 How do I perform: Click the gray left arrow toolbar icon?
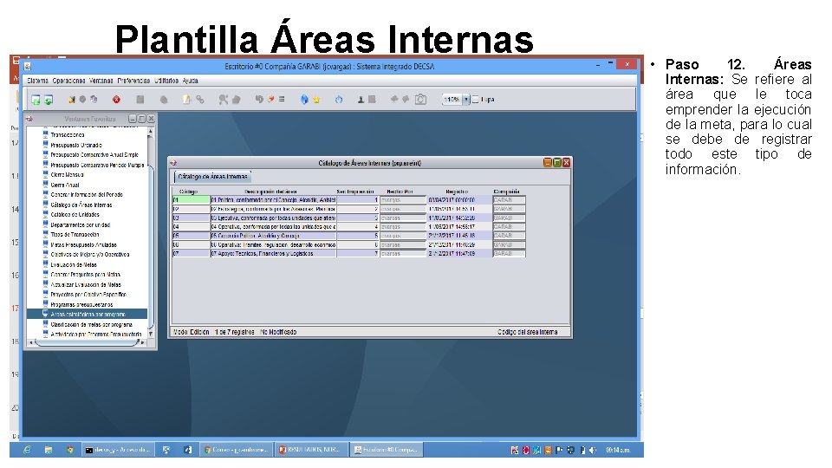[x=394, y=99]
